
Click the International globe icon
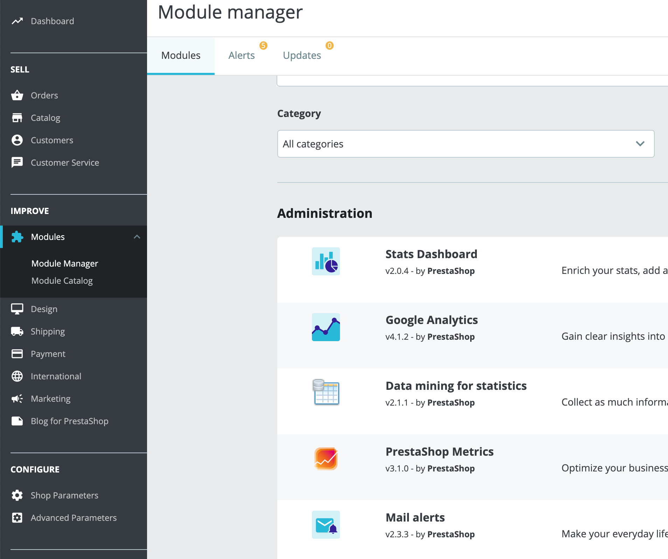(17, 376)
